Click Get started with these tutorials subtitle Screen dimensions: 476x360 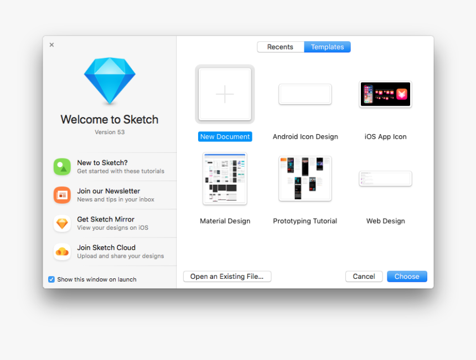121,171
